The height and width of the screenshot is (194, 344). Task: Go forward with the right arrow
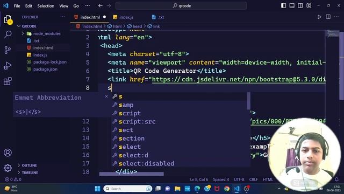109,6
